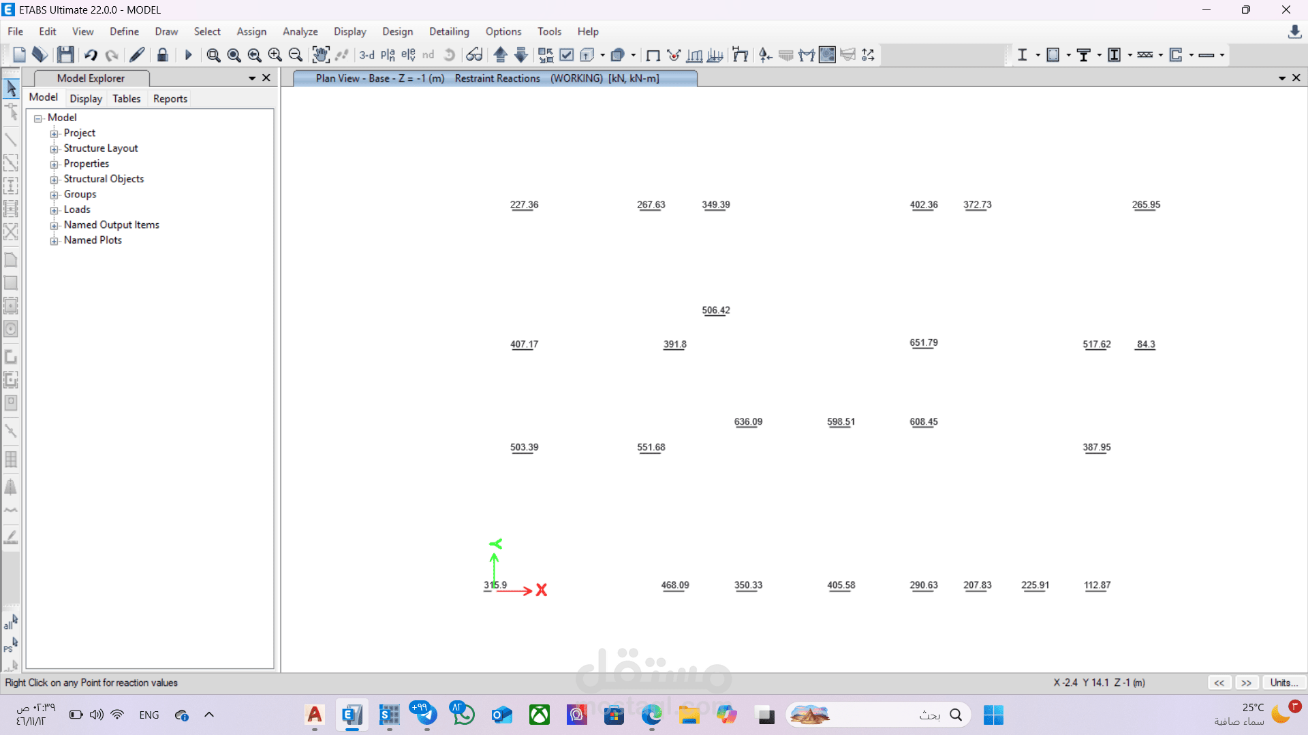Click the 651.79 reaction value point
The height and width of the screenshot is (735, 1308).
[x=923, y=343]
